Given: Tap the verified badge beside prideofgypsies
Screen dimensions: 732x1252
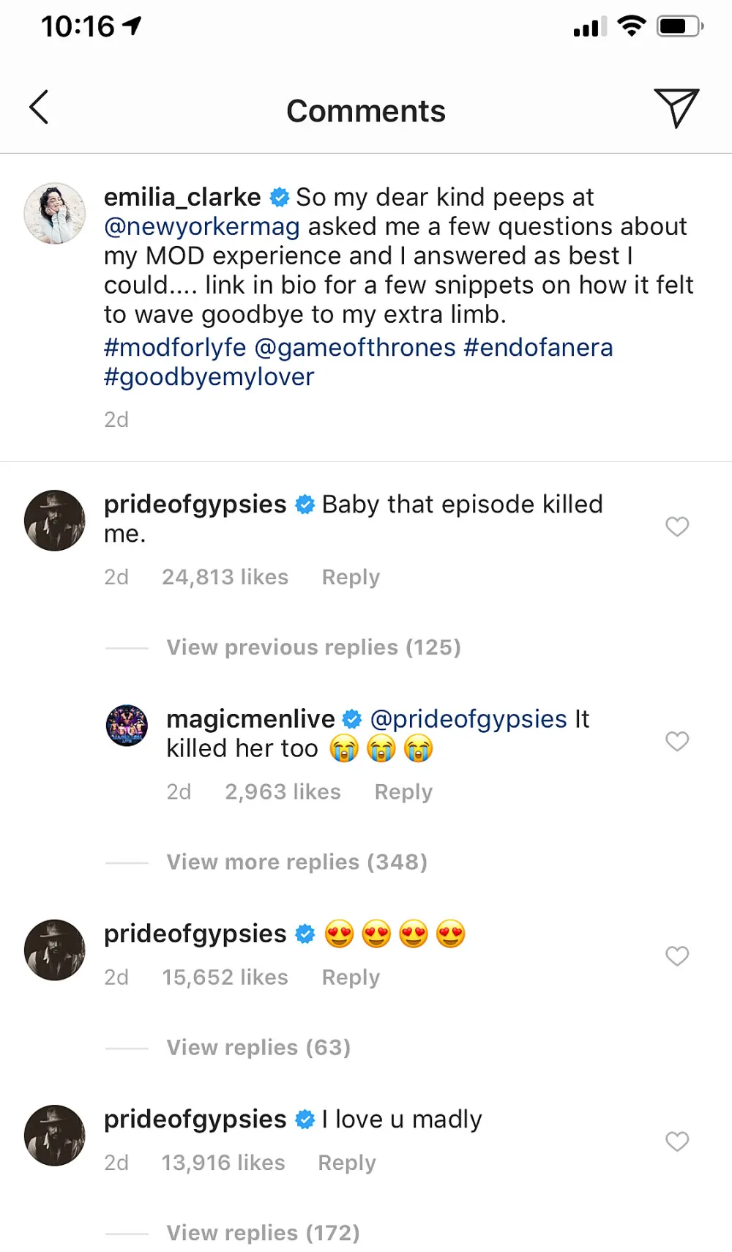Looking at the screenshot, I should point(304,504).
